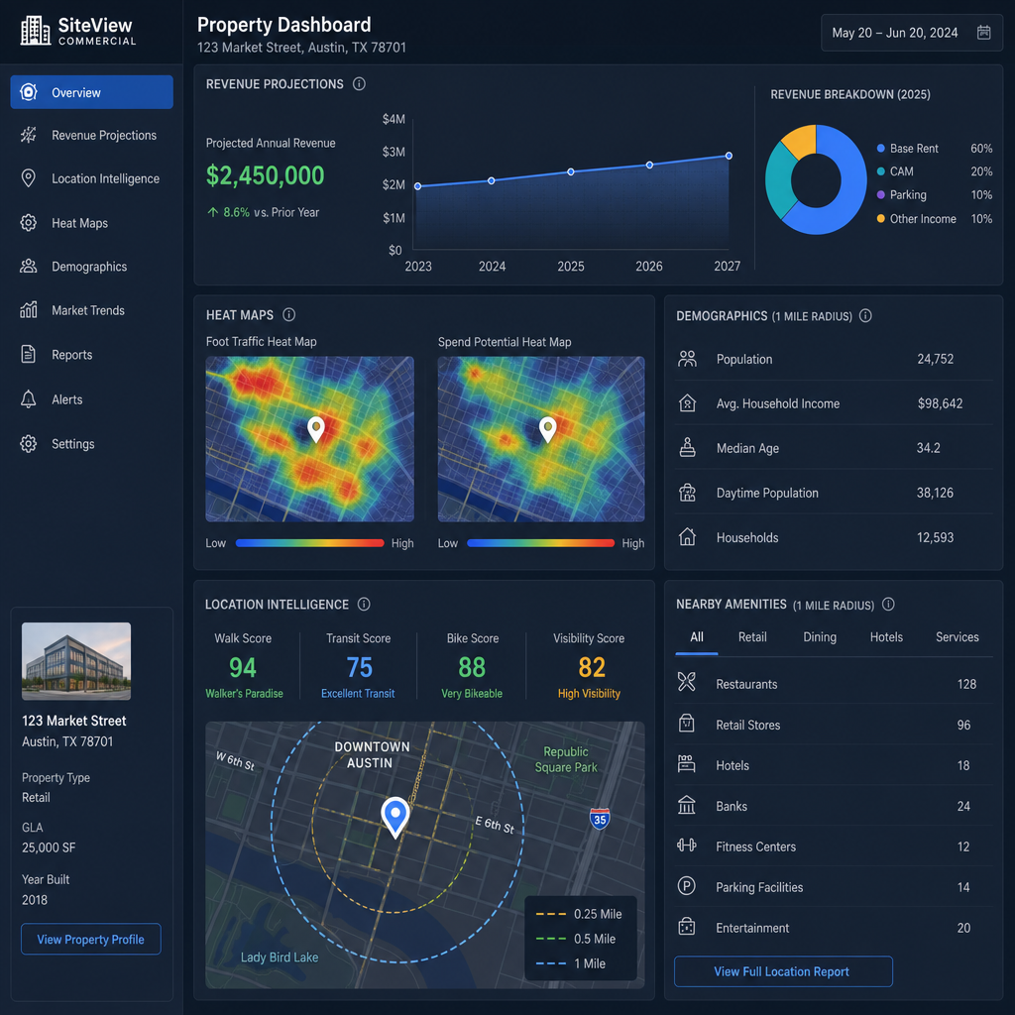The height and width of the screenshot is (1015, 1015).
Task: Open Revenue Projections text in the sidebar
Action: tap(104, 135)
